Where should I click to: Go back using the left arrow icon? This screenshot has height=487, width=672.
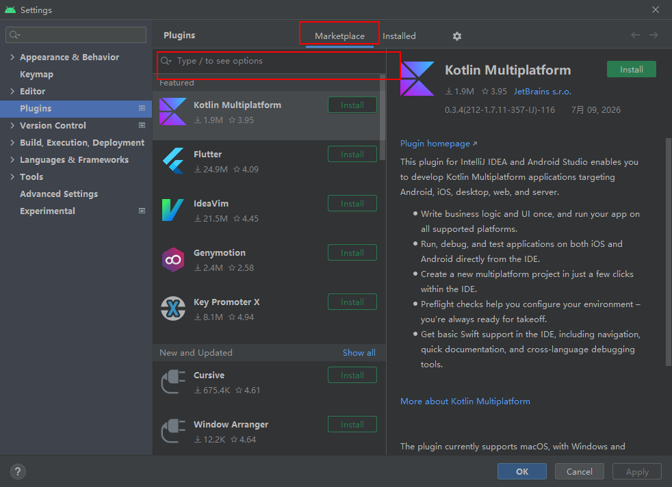click(635, 35)
